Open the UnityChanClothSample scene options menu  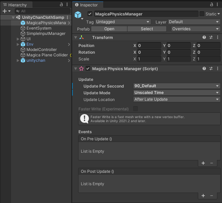pyautogui.click(x=68, y=17)
